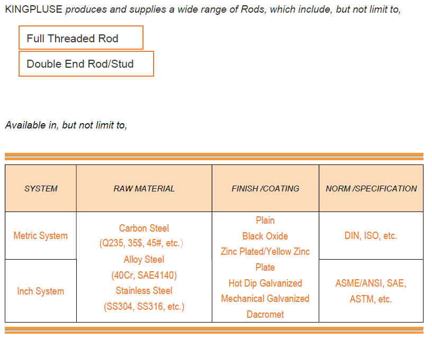Click the Hot Dip Galvanized finish
This screenshot has height=340, width=432.
pyautogui.click(x=265, y=283)
